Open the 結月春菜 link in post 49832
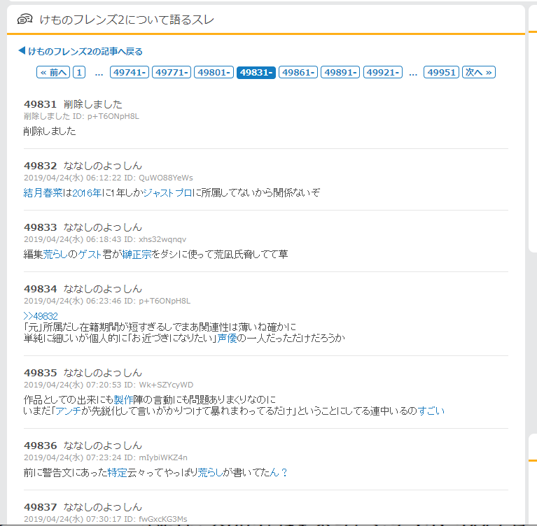 pos(43,192)
